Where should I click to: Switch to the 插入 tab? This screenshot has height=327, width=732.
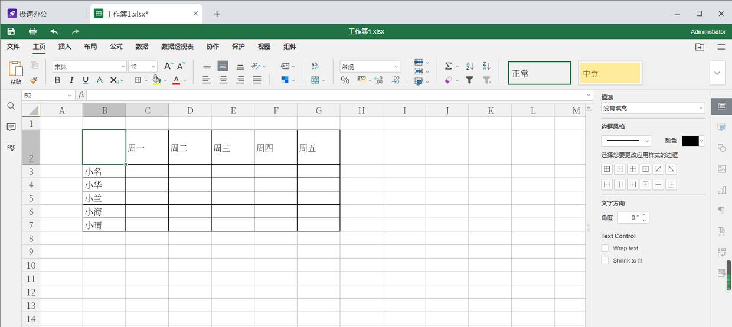64,47
